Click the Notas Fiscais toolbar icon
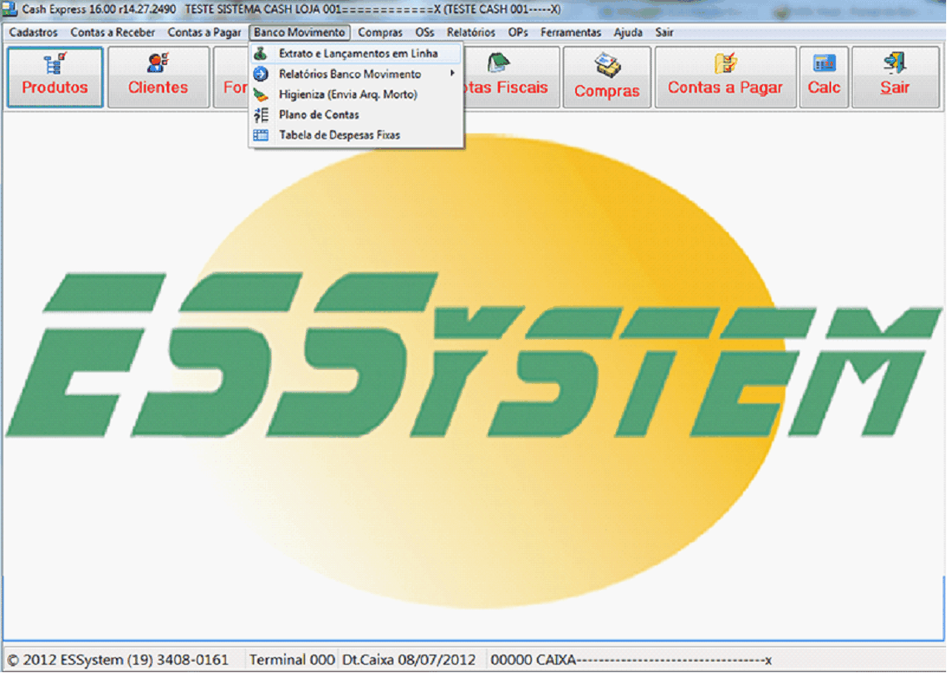 499,63
